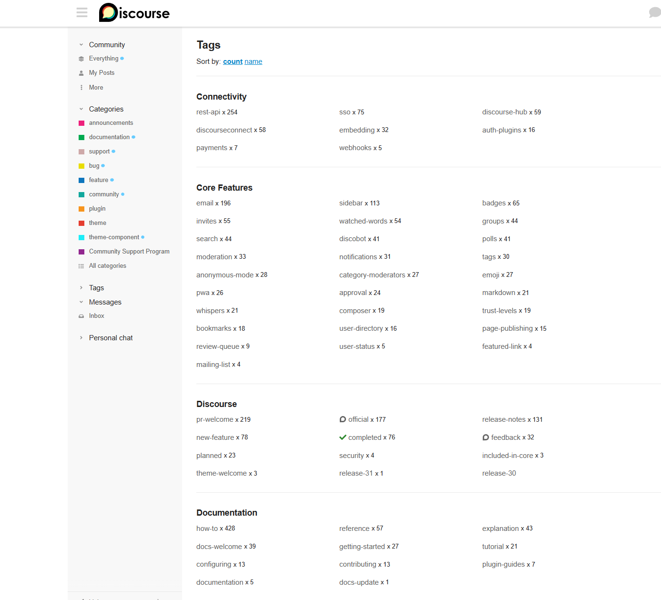The image size is (661, 600).
Task: Click the feedback tag Discourse icon
Action: tap(486, 437)
